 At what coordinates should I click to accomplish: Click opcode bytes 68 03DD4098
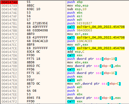[x=37, y=30]
